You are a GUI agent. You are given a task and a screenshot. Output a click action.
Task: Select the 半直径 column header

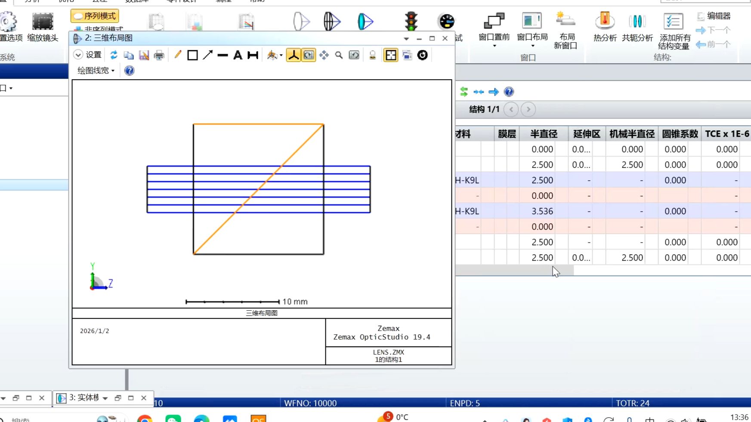click(x=544, y=134)
